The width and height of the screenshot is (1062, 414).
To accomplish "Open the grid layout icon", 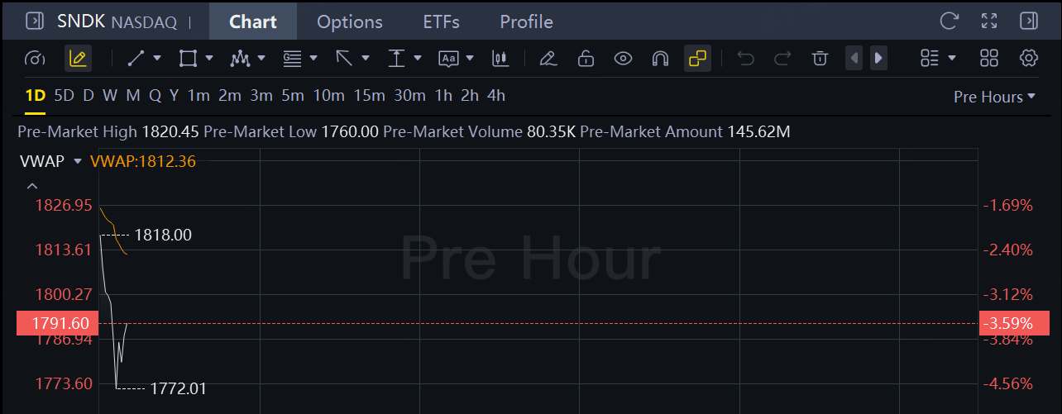I will (988, 58).
